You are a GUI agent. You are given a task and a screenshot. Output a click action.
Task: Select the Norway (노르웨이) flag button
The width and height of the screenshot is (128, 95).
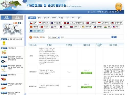[91, 23]
